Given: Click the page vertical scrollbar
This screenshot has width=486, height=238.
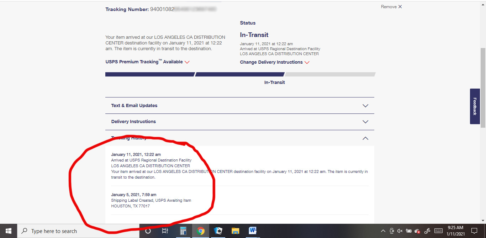Looking at the screenshot, I should pos(483,87).
